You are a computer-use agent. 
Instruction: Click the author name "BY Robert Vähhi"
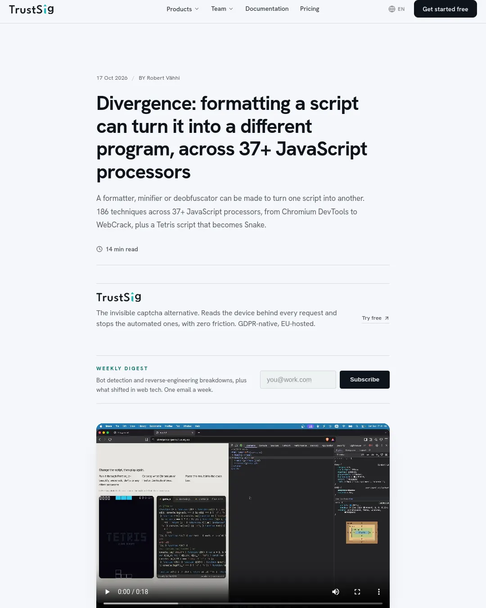click(159, 78)
